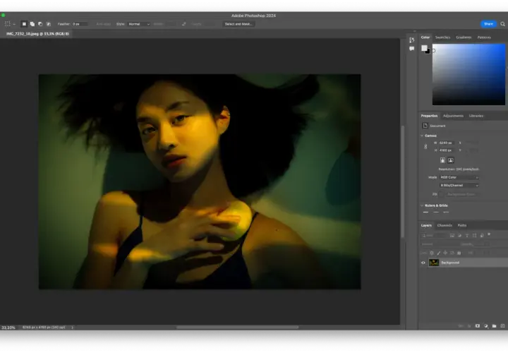
Task: Choose the Intersect with selection icon
Action: tap(49, 24)
